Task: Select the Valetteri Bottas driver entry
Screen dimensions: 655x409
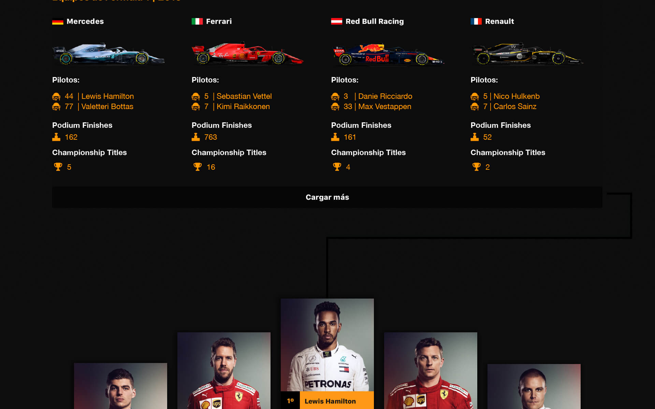Action: click(x=107, y=107)
